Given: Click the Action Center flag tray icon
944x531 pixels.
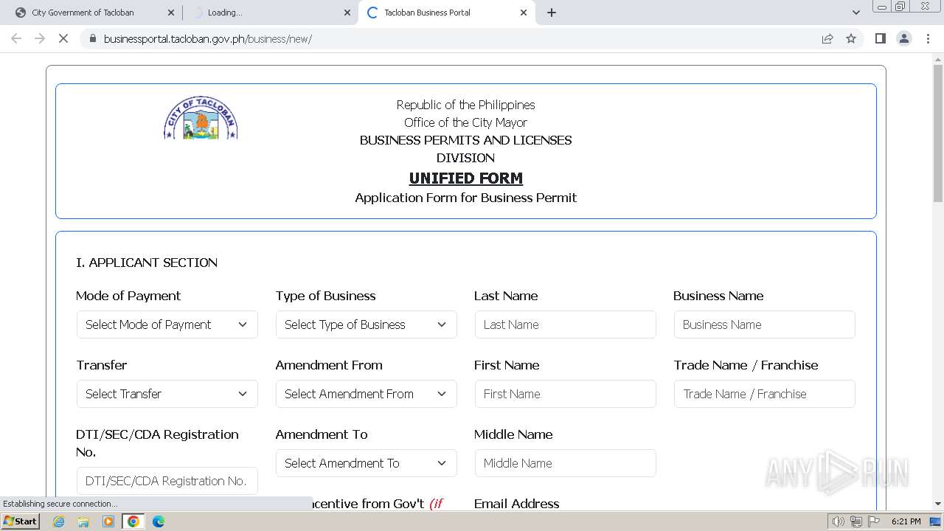Looking at the screenshot, I should [x=874, y=521].
